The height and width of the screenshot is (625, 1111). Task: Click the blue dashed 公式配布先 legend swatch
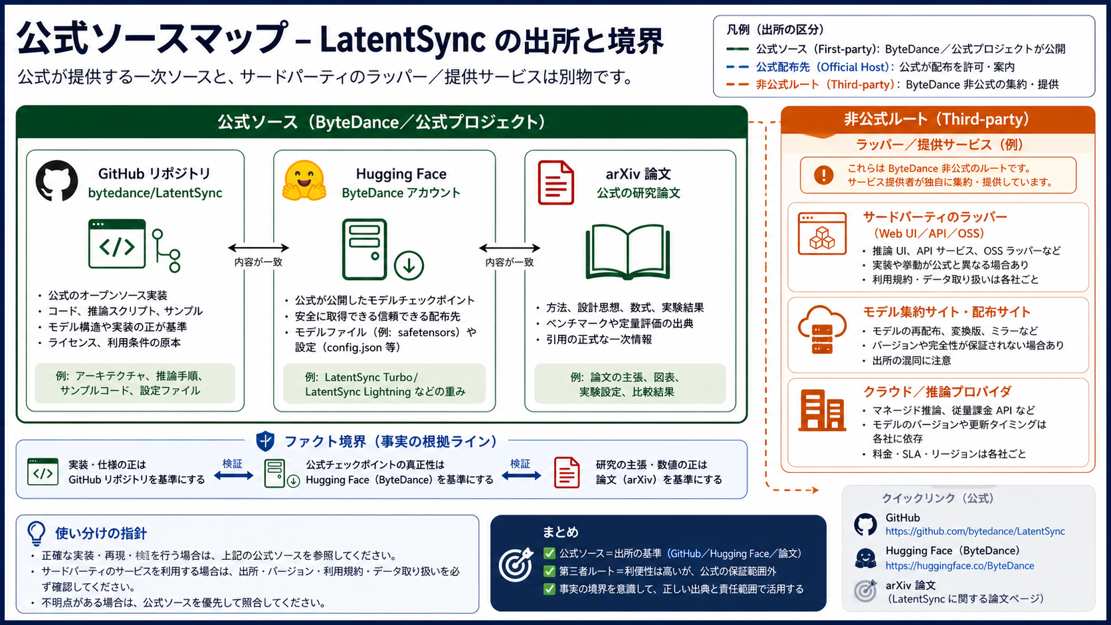coord(738,67)
